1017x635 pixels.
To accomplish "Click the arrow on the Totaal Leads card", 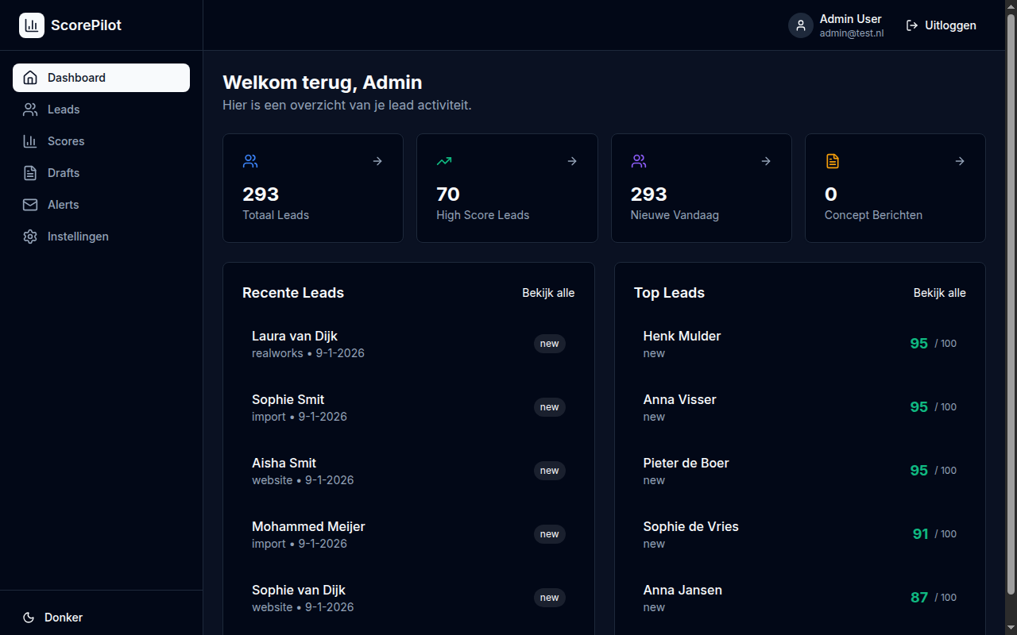I will 377,161.
